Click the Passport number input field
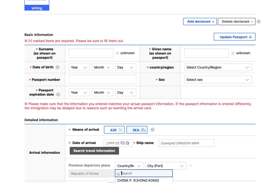Viewport: 280px width, 183px height. pos(102,80)
